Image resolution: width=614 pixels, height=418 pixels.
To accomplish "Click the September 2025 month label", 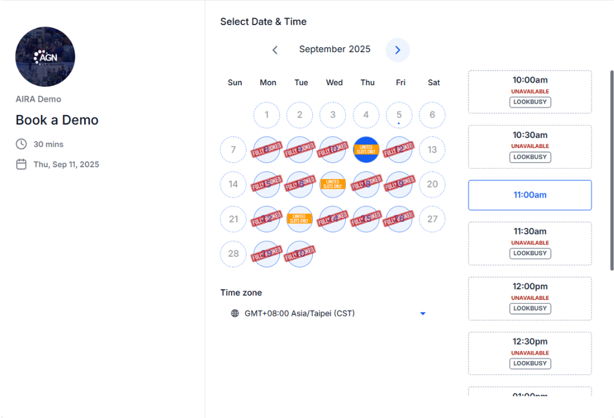I will (335, 49).
